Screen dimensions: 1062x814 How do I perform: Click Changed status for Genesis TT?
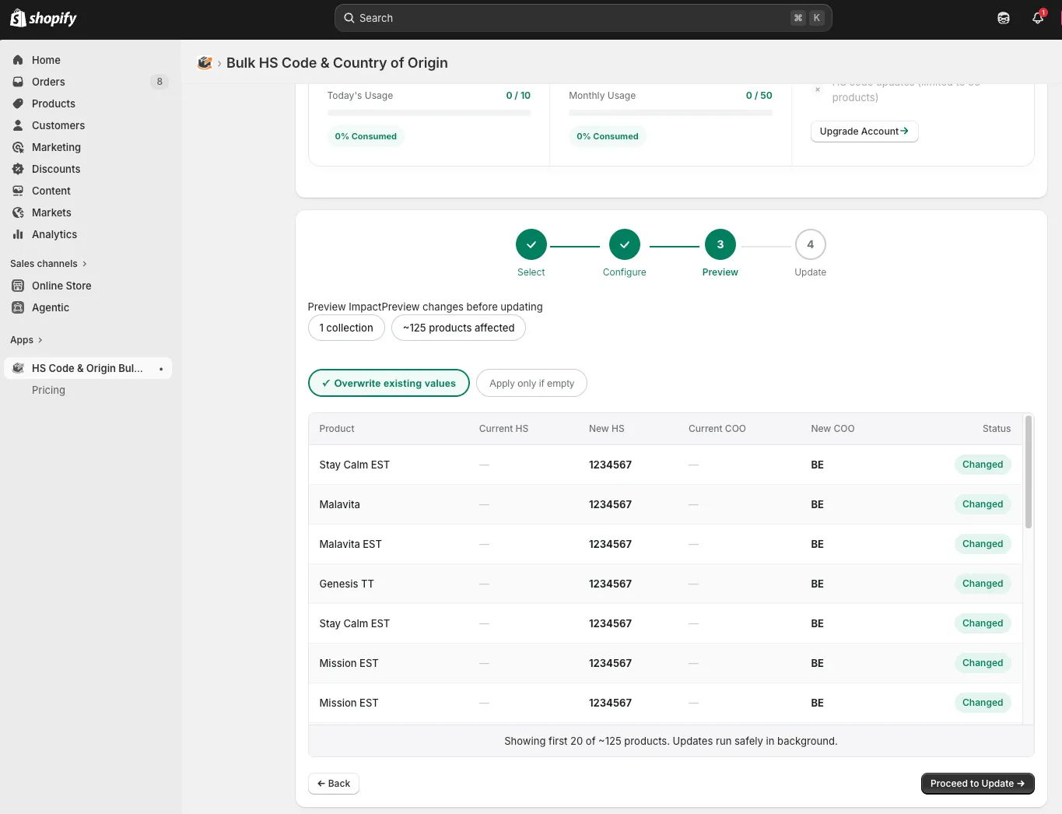pyautogui.click(x=983, y=584)
